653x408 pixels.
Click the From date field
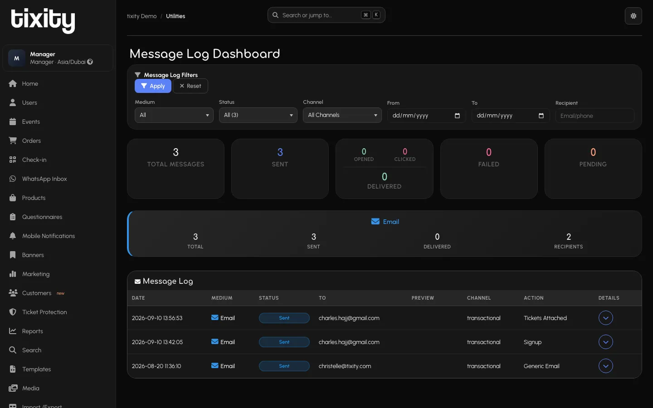coord(427,116)
